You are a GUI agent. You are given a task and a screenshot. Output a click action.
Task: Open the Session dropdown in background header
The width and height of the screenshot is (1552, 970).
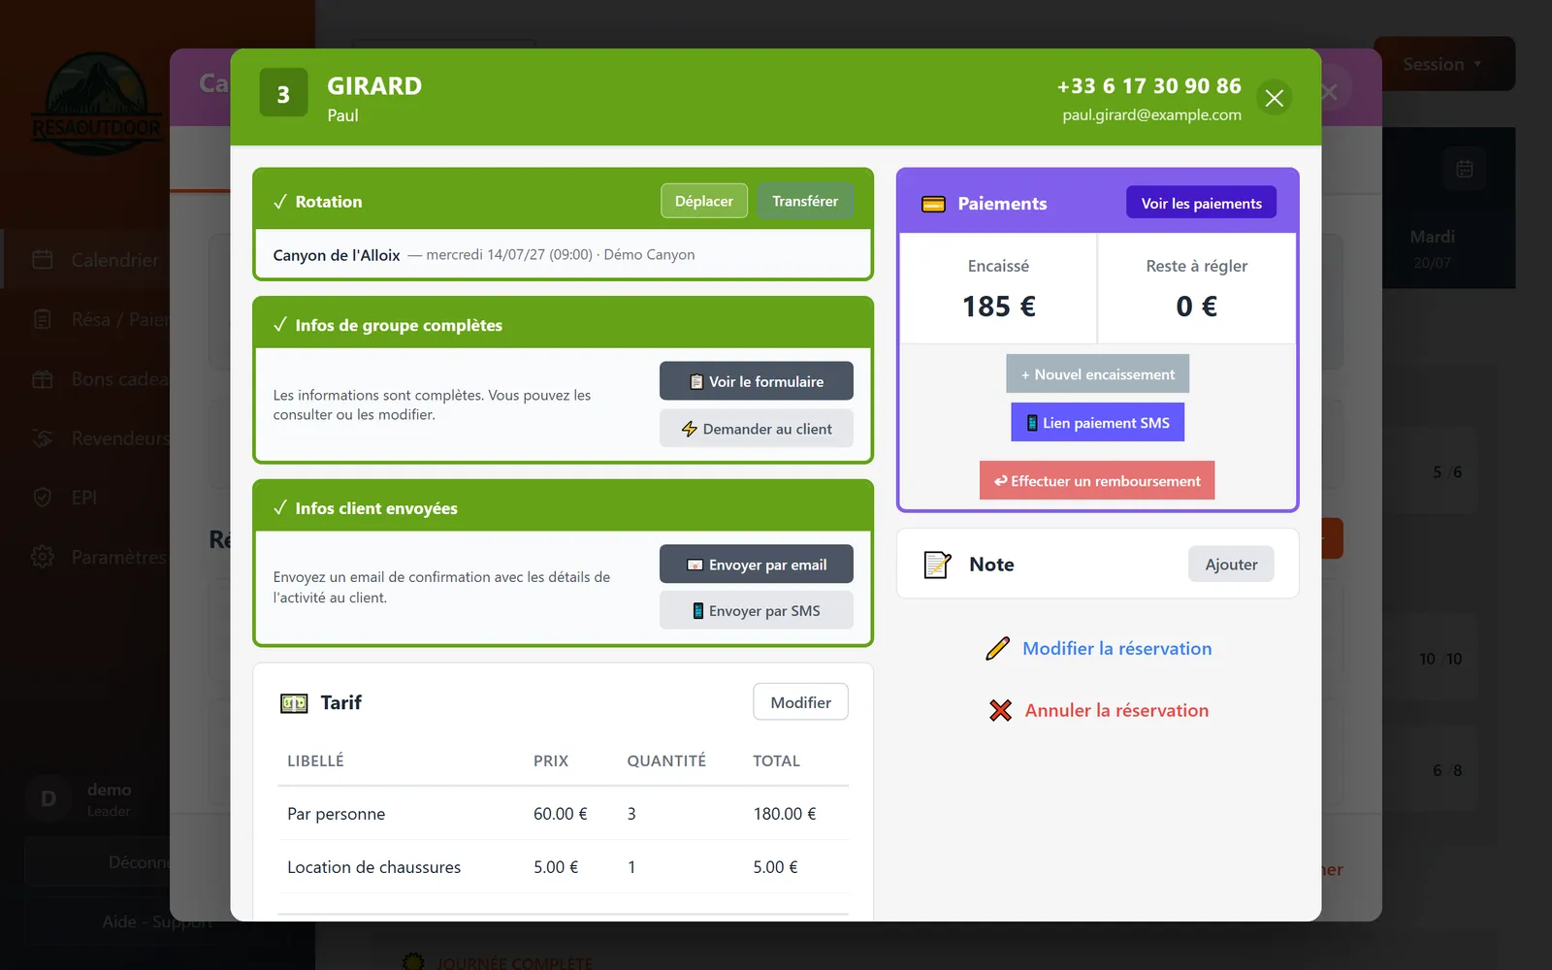click(1443, 64)
